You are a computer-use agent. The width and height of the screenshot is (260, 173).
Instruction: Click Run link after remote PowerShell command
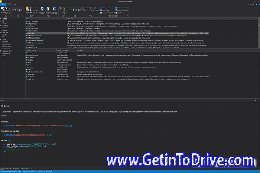(67, 125)
